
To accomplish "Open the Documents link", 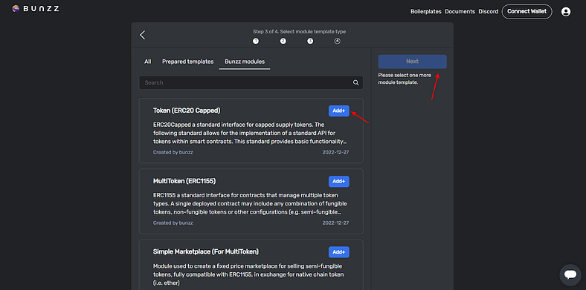I will click(460, 12).
